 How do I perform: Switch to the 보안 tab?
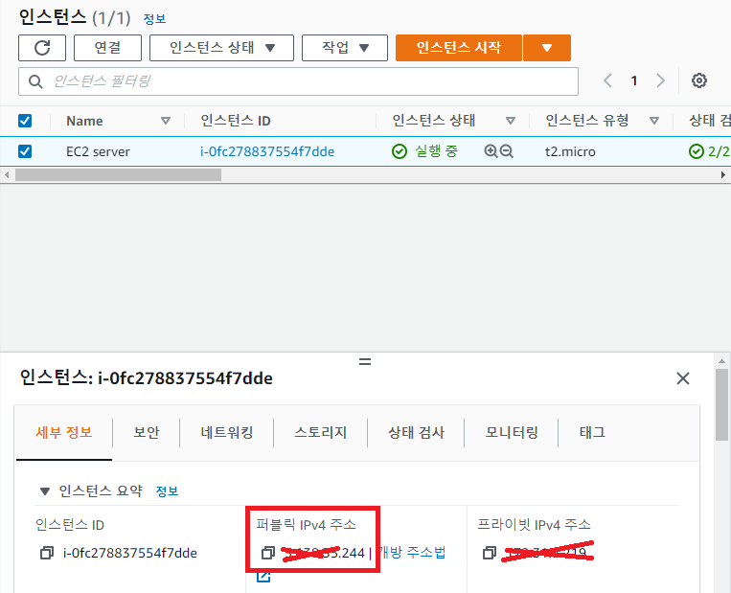tap(147, 432)
